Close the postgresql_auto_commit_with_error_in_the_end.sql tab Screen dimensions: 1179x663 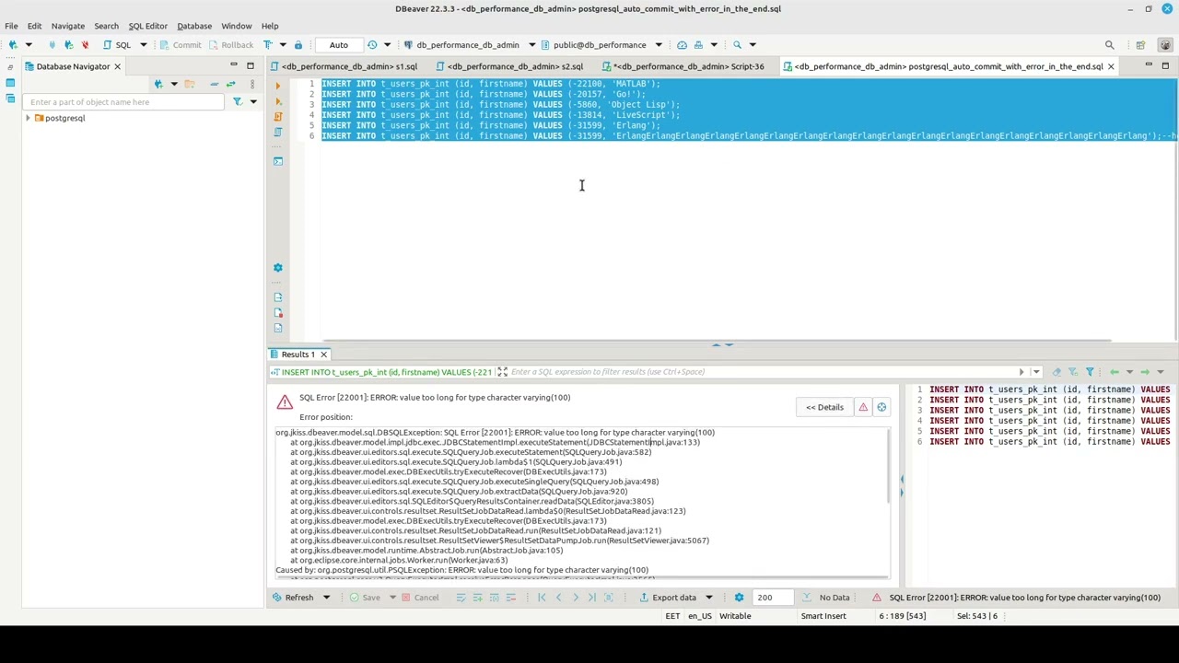[x=1110, y=66]
